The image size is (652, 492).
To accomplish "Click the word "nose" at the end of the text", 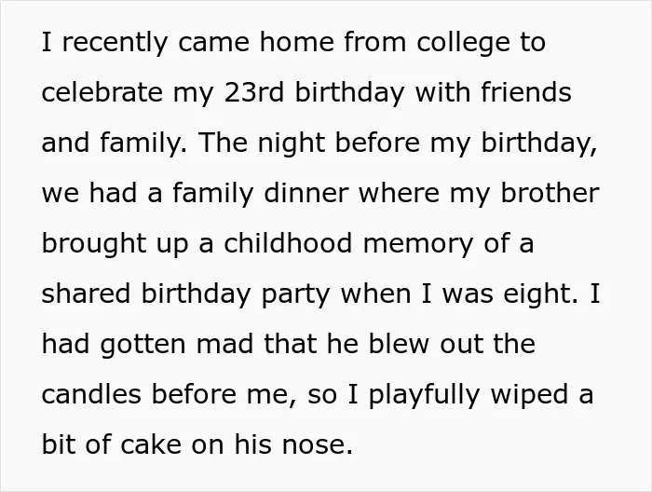I will tap(314, 446).
